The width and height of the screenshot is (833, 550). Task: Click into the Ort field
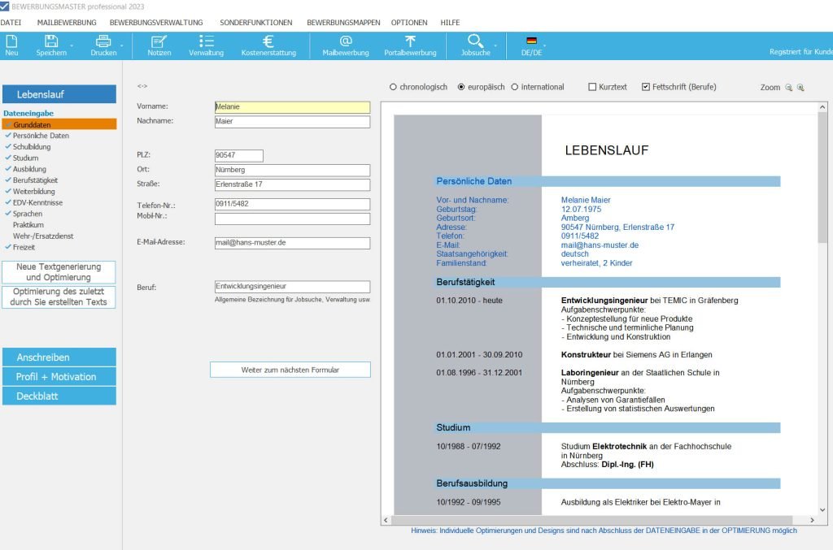coord(292,171)
